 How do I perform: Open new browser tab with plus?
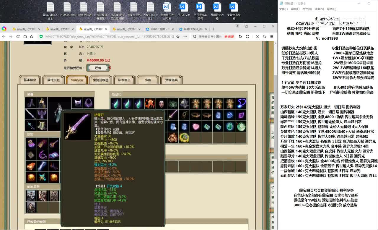pos(213,29)
